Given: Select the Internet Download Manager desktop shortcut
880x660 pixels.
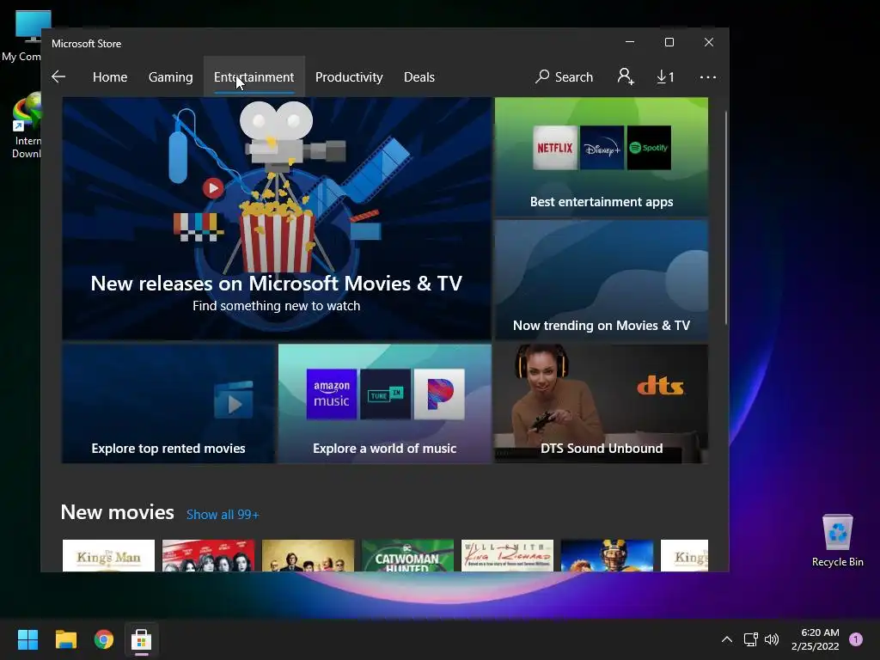Looking at the screenshot, I should tap(25, 126).
